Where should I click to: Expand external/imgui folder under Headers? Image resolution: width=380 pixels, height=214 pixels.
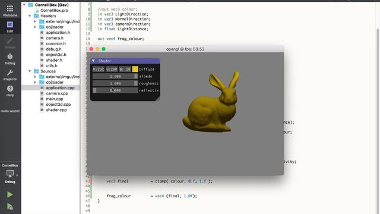[35, 21]
